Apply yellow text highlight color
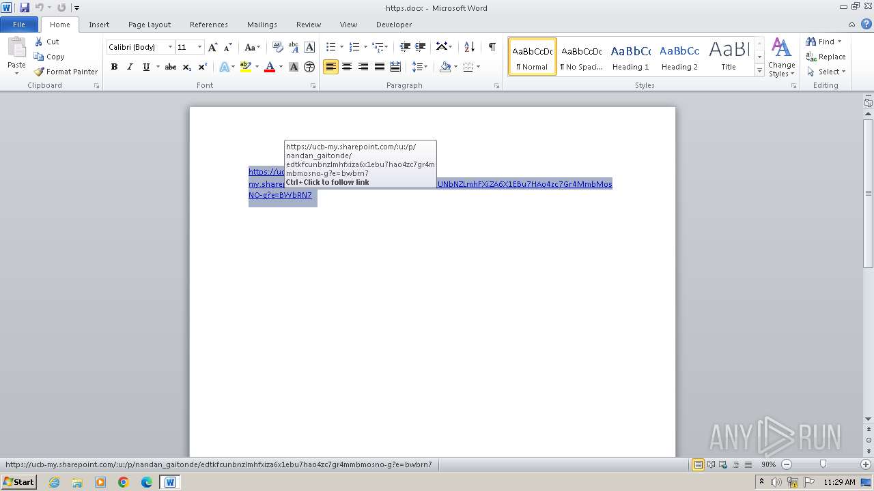Image resolution: width=874 pixels, height=491 pixels. (x=246, y=67)
